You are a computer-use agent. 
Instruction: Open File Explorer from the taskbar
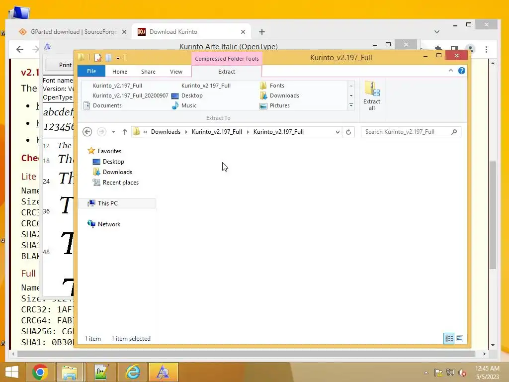[70, 372]
